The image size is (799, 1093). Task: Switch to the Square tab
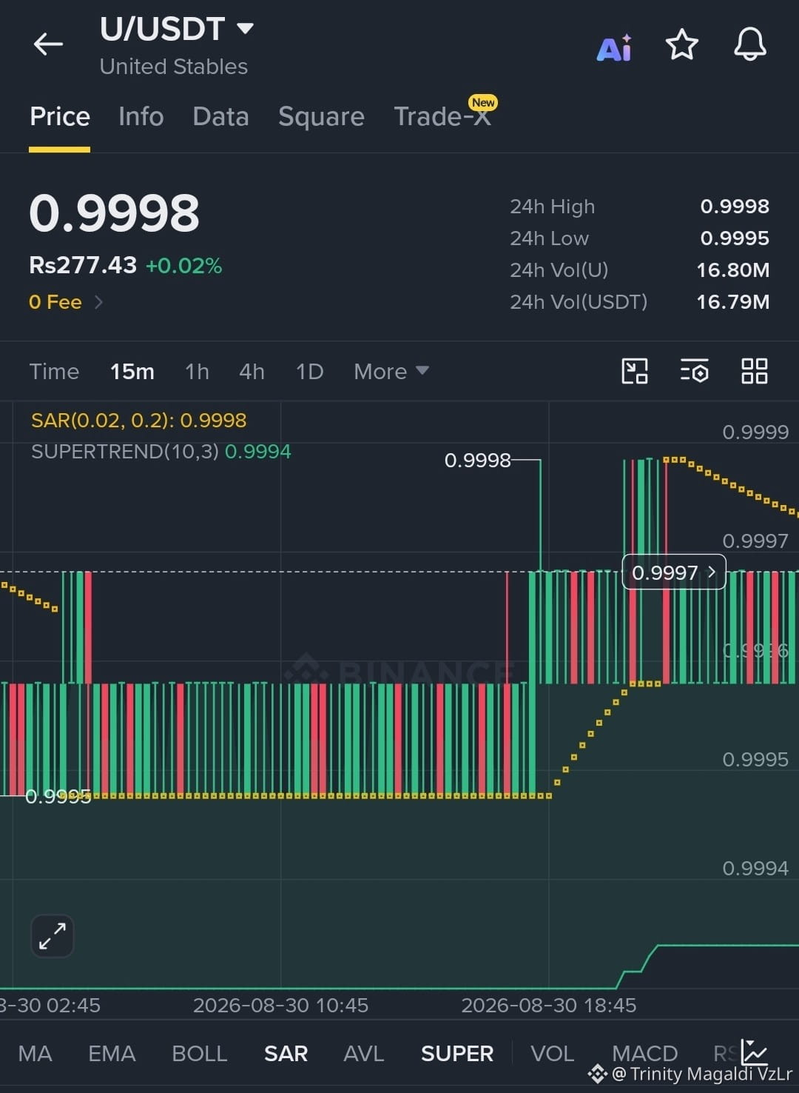coord(321,116)
